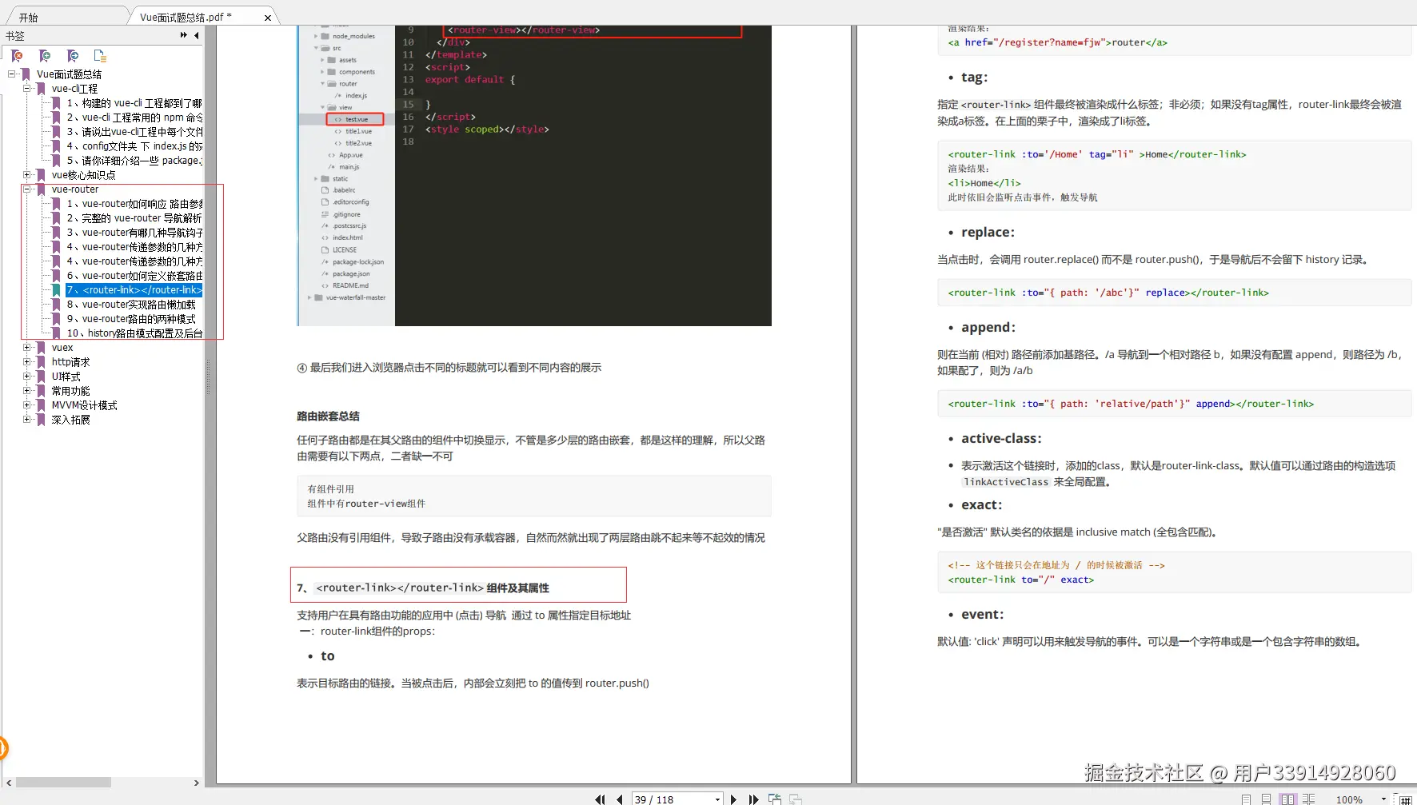This screenshot has width=1417, height=805.
Task: Switch to continuous page view
Action: (x=1266, y=799)
